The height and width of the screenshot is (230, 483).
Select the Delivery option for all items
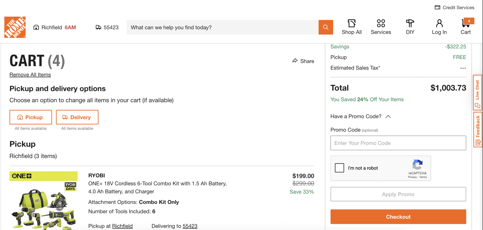(x=77, y=117)
